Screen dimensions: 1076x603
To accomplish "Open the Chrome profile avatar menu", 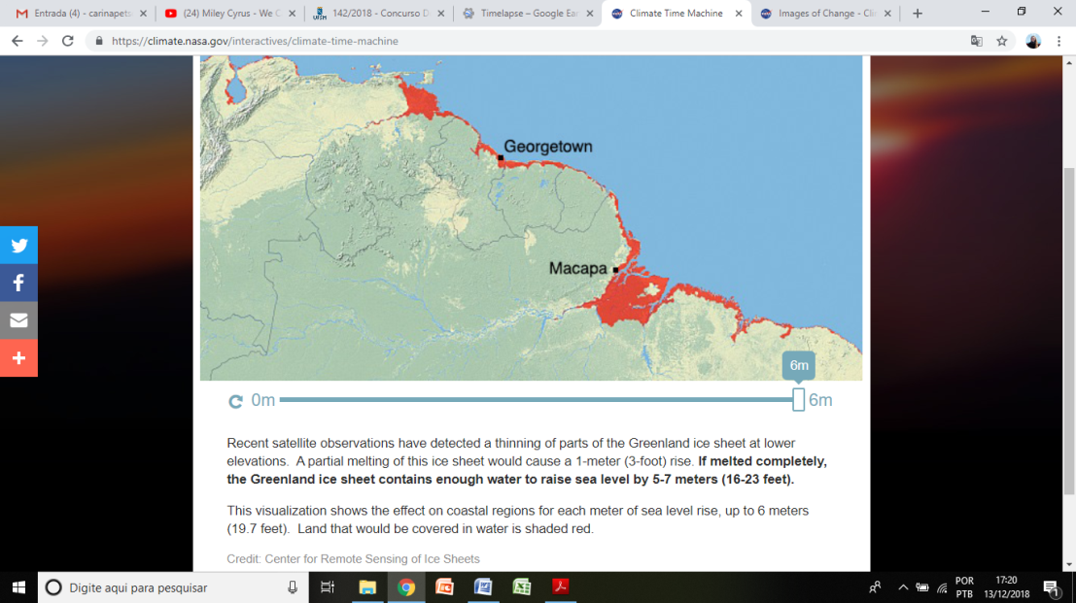I will 1032,41.
